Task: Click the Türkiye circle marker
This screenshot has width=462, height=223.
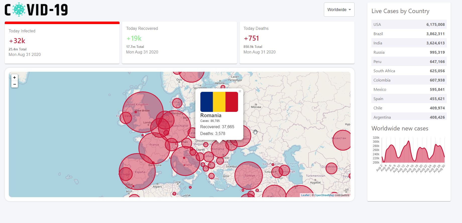Action: coord(248,176)
